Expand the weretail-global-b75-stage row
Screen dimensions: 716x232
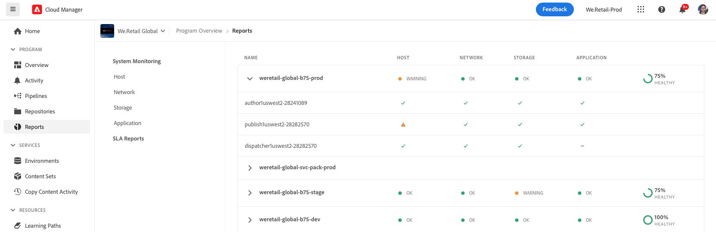tap(250, 193)
